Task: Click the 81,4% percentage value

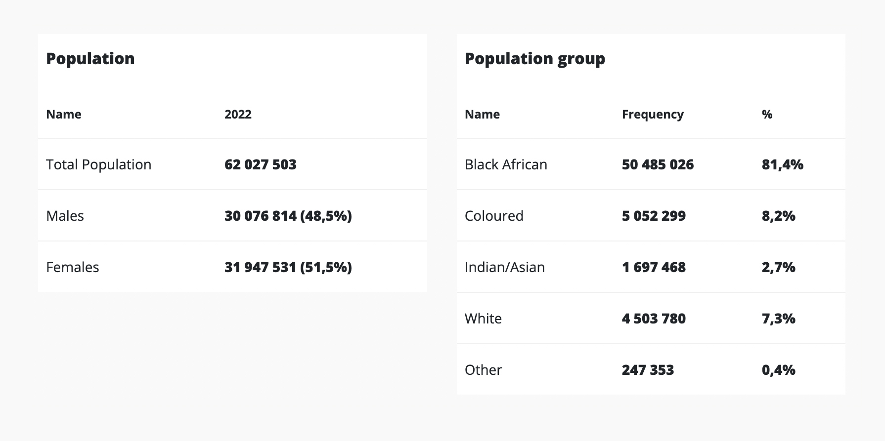Action: point(783,164)
